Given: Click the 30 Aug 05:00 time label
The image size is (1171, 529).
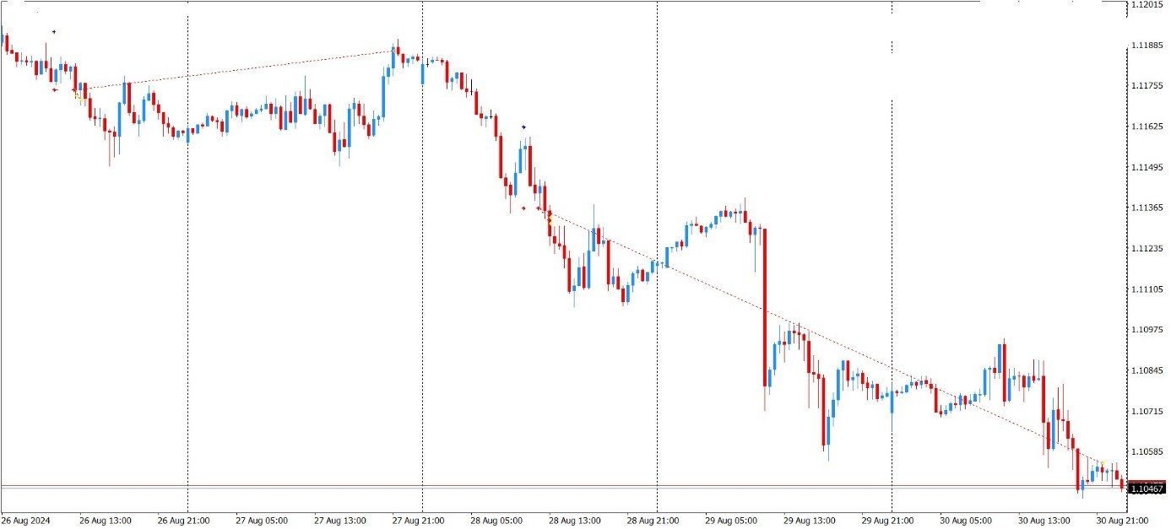Looking at the screenshot, I should [x=966, y=521].
